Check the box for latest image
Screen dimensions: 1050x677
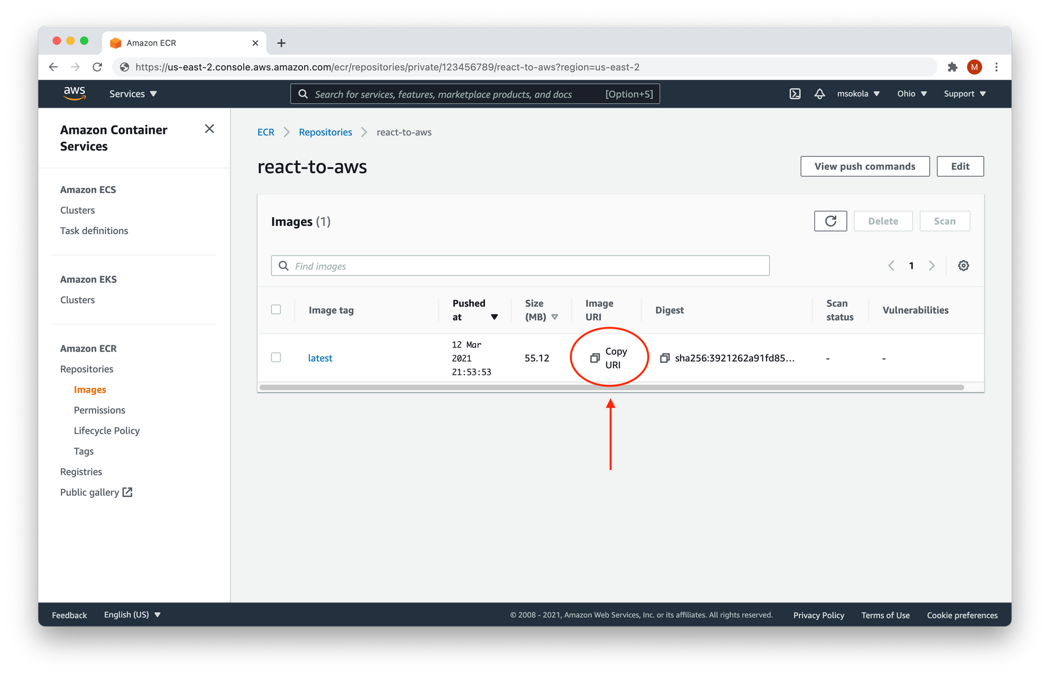tap(276, 357)
